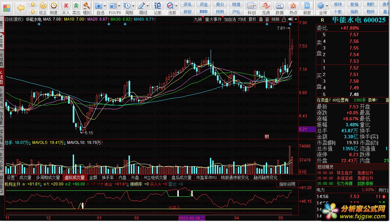Expand the 选股 dropdown arrow
391x222 pixels.
(x=176, y=6)
